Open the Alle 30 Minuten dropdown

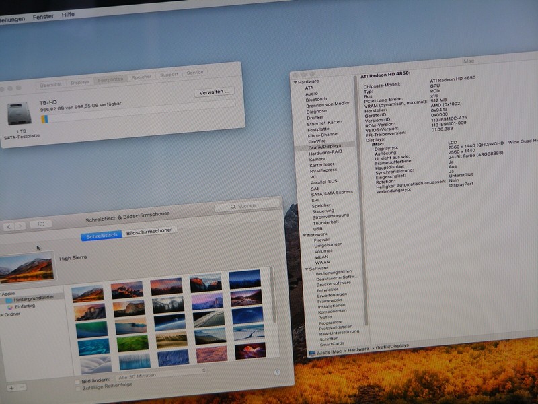coord(161,375)
